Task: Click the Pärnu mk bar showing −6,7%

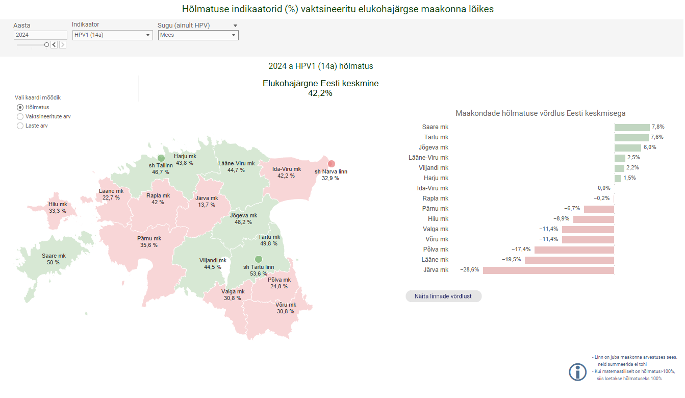Action: click(x=599, y=209)
